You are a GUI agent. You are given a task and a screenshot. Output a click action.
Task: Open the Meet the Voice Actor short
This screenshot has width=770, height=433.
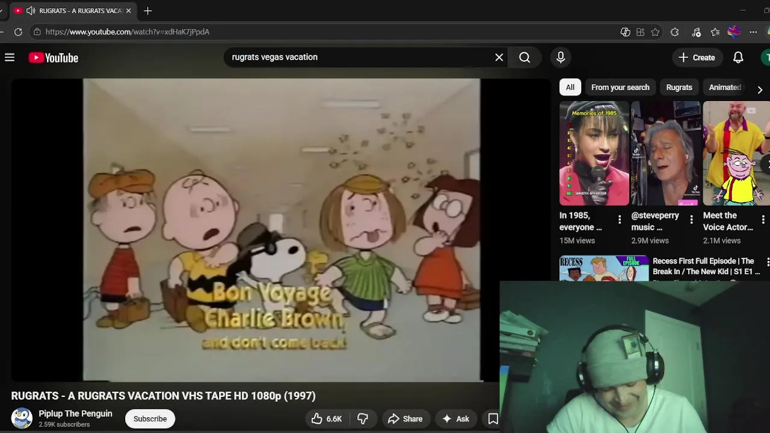click(736, 153)
